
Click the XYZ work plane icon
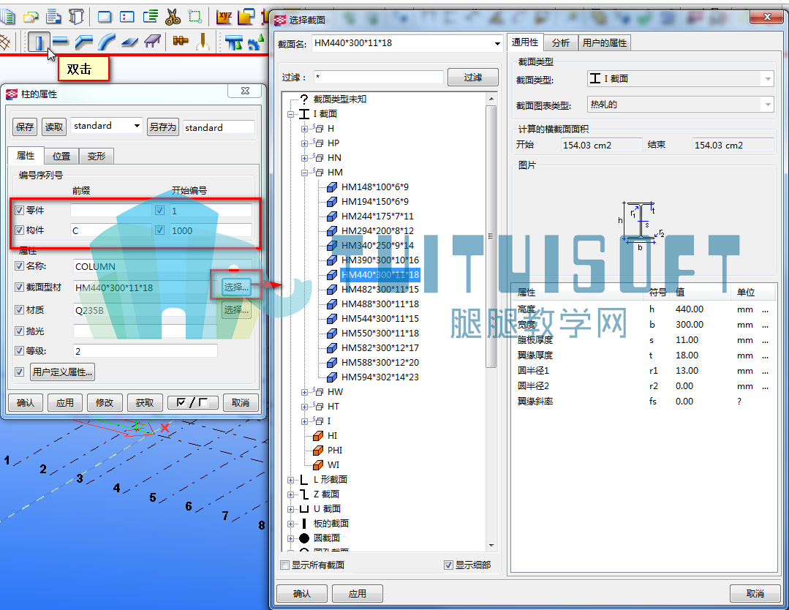(224, 17)
